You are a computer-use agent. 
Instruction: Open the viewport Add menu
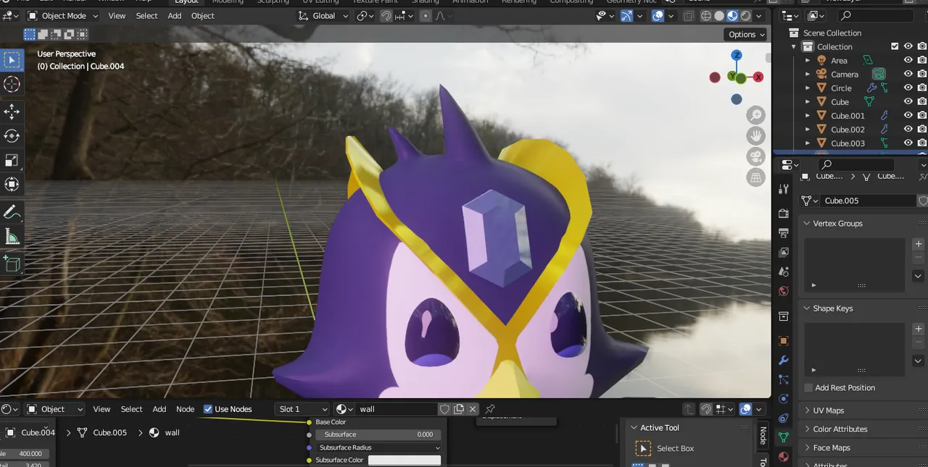pyautogui.click(x=175, y=16)
